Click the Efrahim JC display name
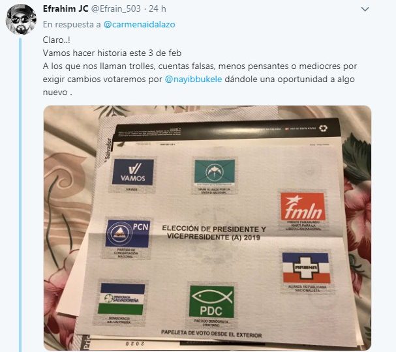This screenshot has width=396, height=352. [x=65, y=9]
